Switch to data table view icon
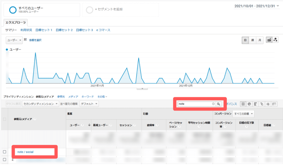The width and height of the screenshot is (283, 165). [x=243, y=104]
